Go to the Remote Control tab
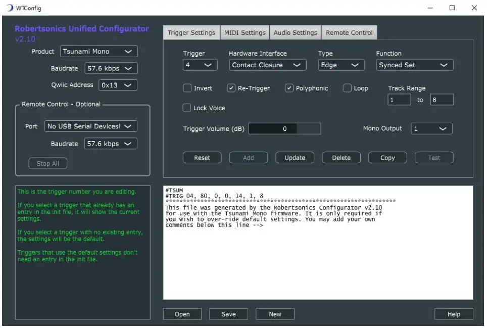 point(349,33)
